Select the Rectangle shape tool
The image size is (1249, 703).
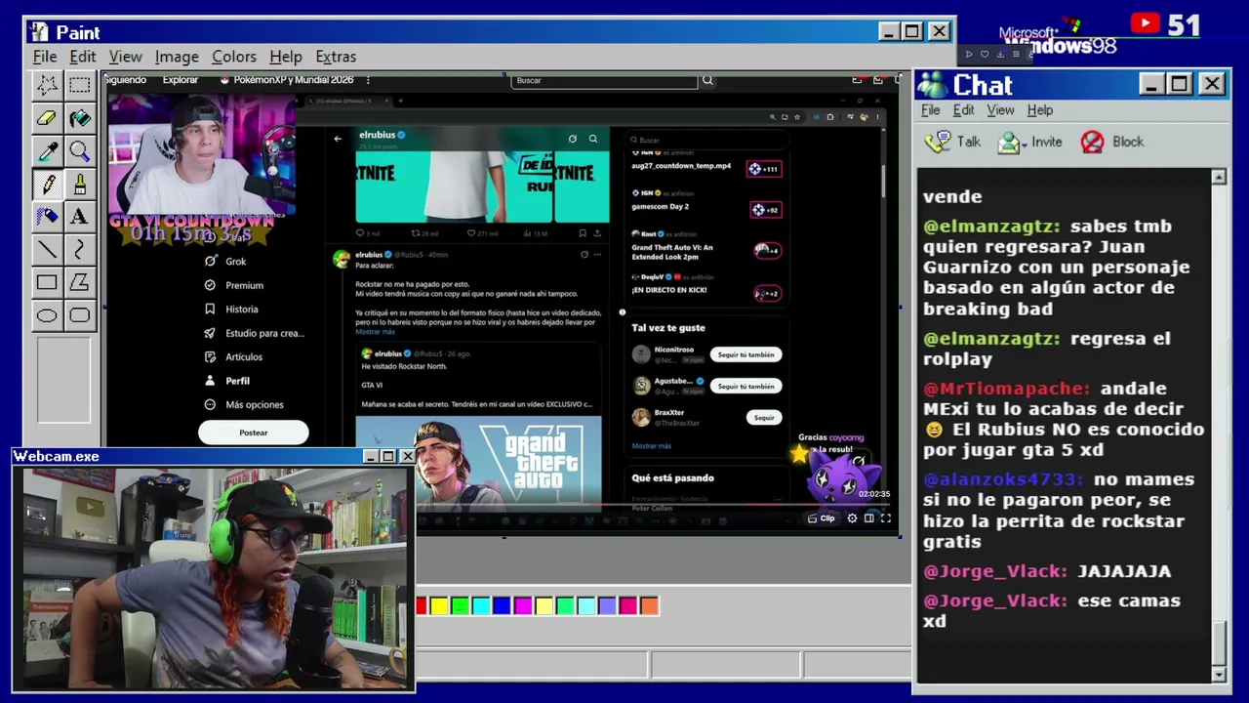point(47,283)
